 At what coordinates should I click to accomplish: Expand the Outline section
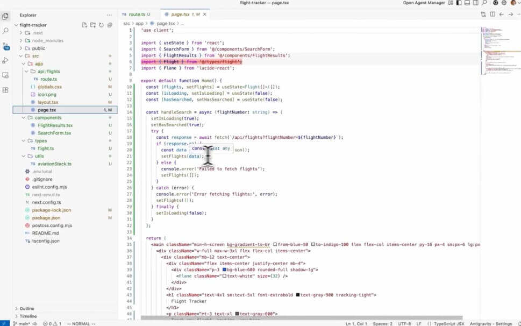pos(27,308)
